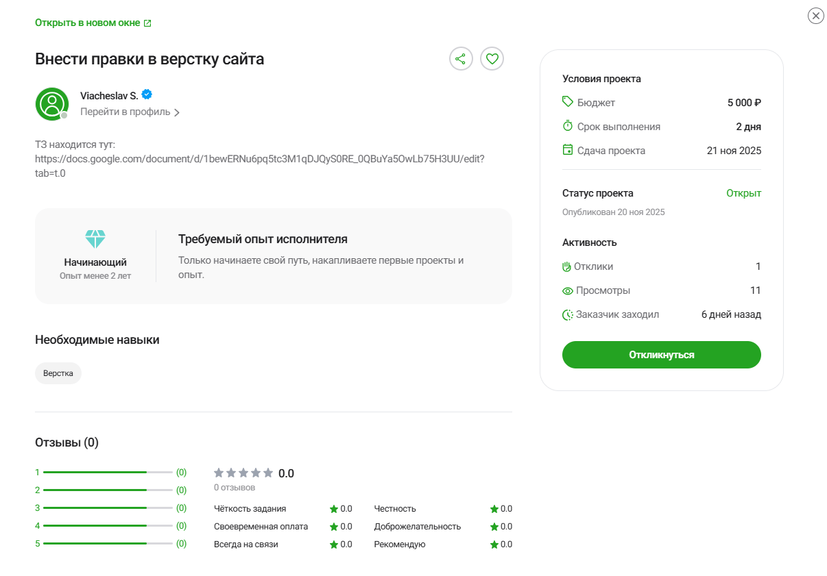Screen dimensions: 827x576
Task: Click the timer icon beside "Срок выполнения"
Action: coord(567,126)
